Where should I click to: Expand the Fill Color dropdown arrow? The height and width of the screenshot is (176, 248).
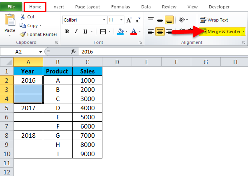(x=126, y=32)
